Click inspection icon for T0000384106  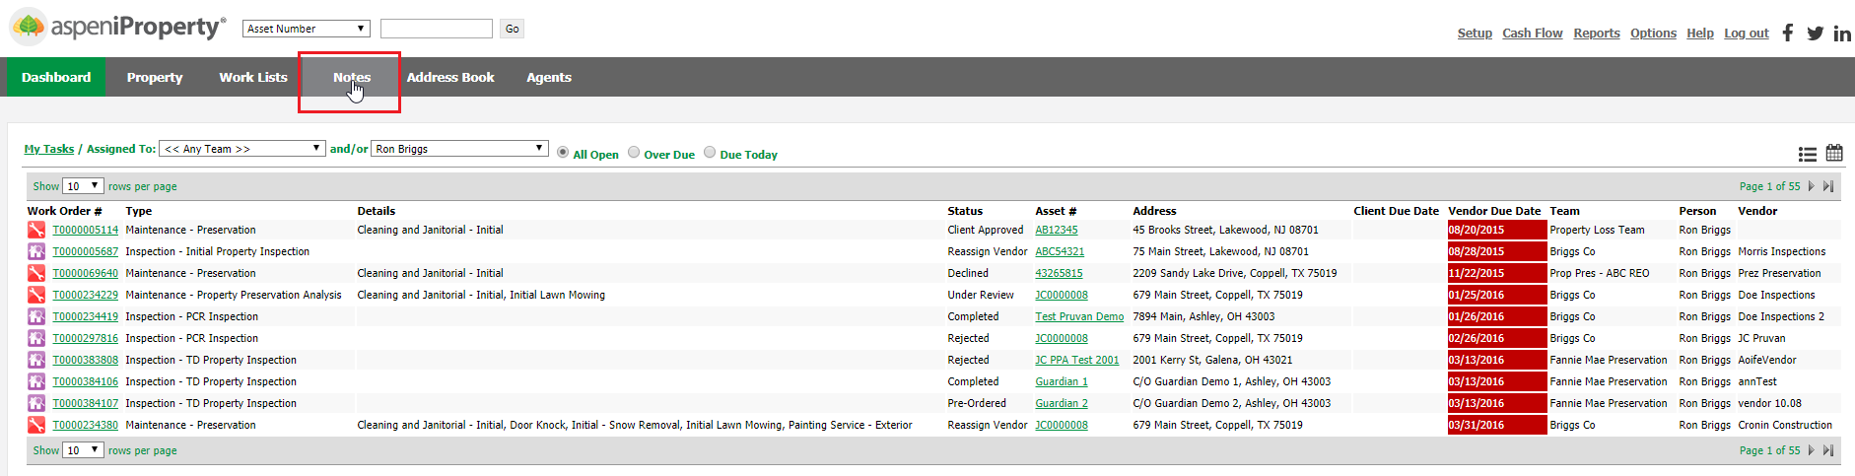tap(36, 381)
